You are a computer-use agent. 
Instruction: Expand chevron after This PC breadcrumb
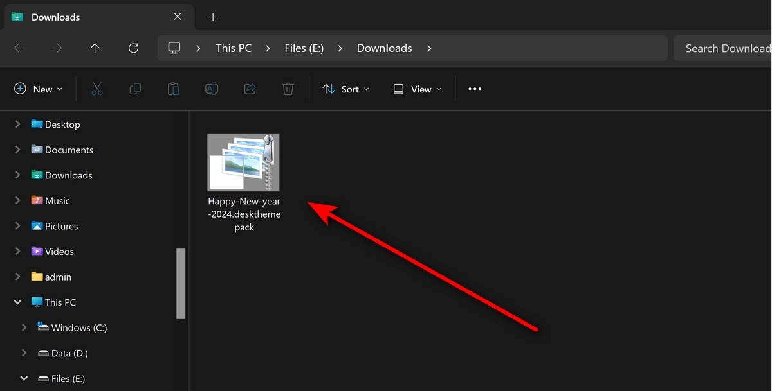tap(268, 48)
